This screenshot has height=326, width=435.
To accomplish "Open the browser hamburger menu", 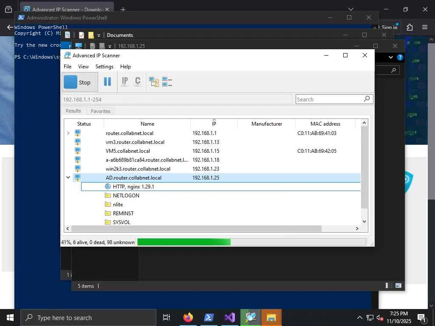I will click(425, 27).
